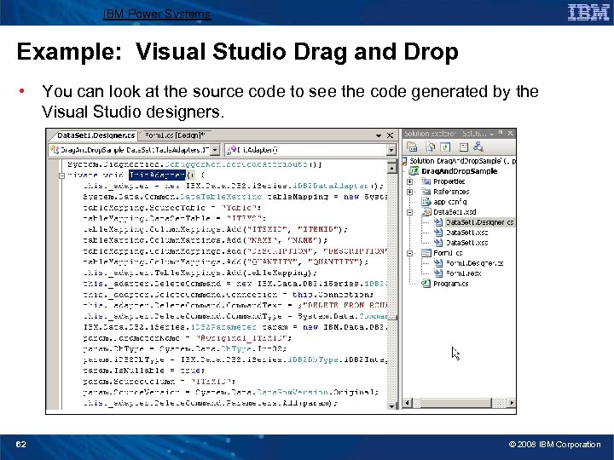614x460 pixels.
Task: Click the References folder icon
Action: click(426, 192)
